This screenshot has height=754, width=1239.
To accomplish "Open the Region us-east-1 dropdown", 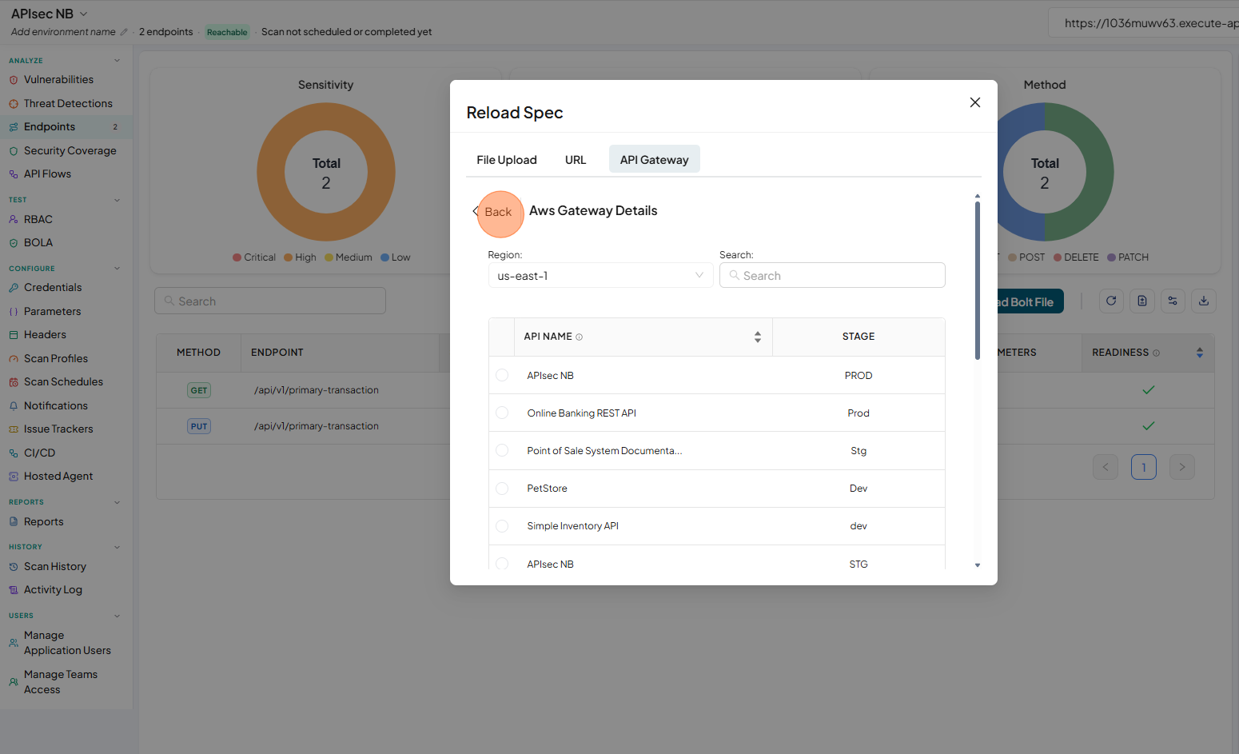I will click(x=600, y=275).
